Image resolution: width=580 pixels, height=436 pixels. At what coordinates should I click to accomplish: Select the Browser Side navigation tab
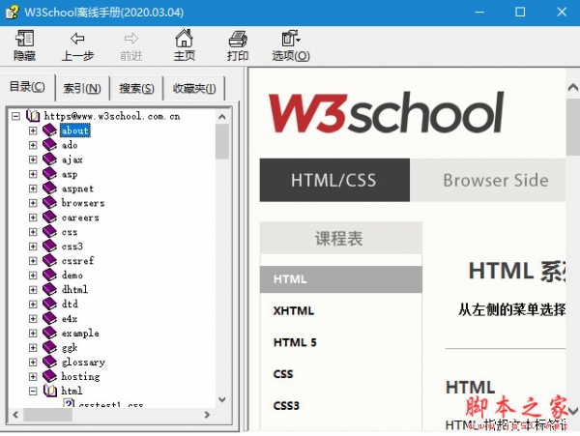495,180
